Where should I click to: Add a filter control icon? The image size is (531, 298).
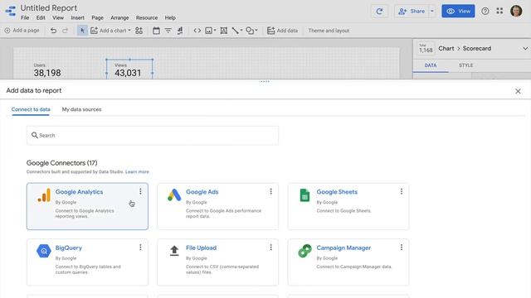(168, 31)
